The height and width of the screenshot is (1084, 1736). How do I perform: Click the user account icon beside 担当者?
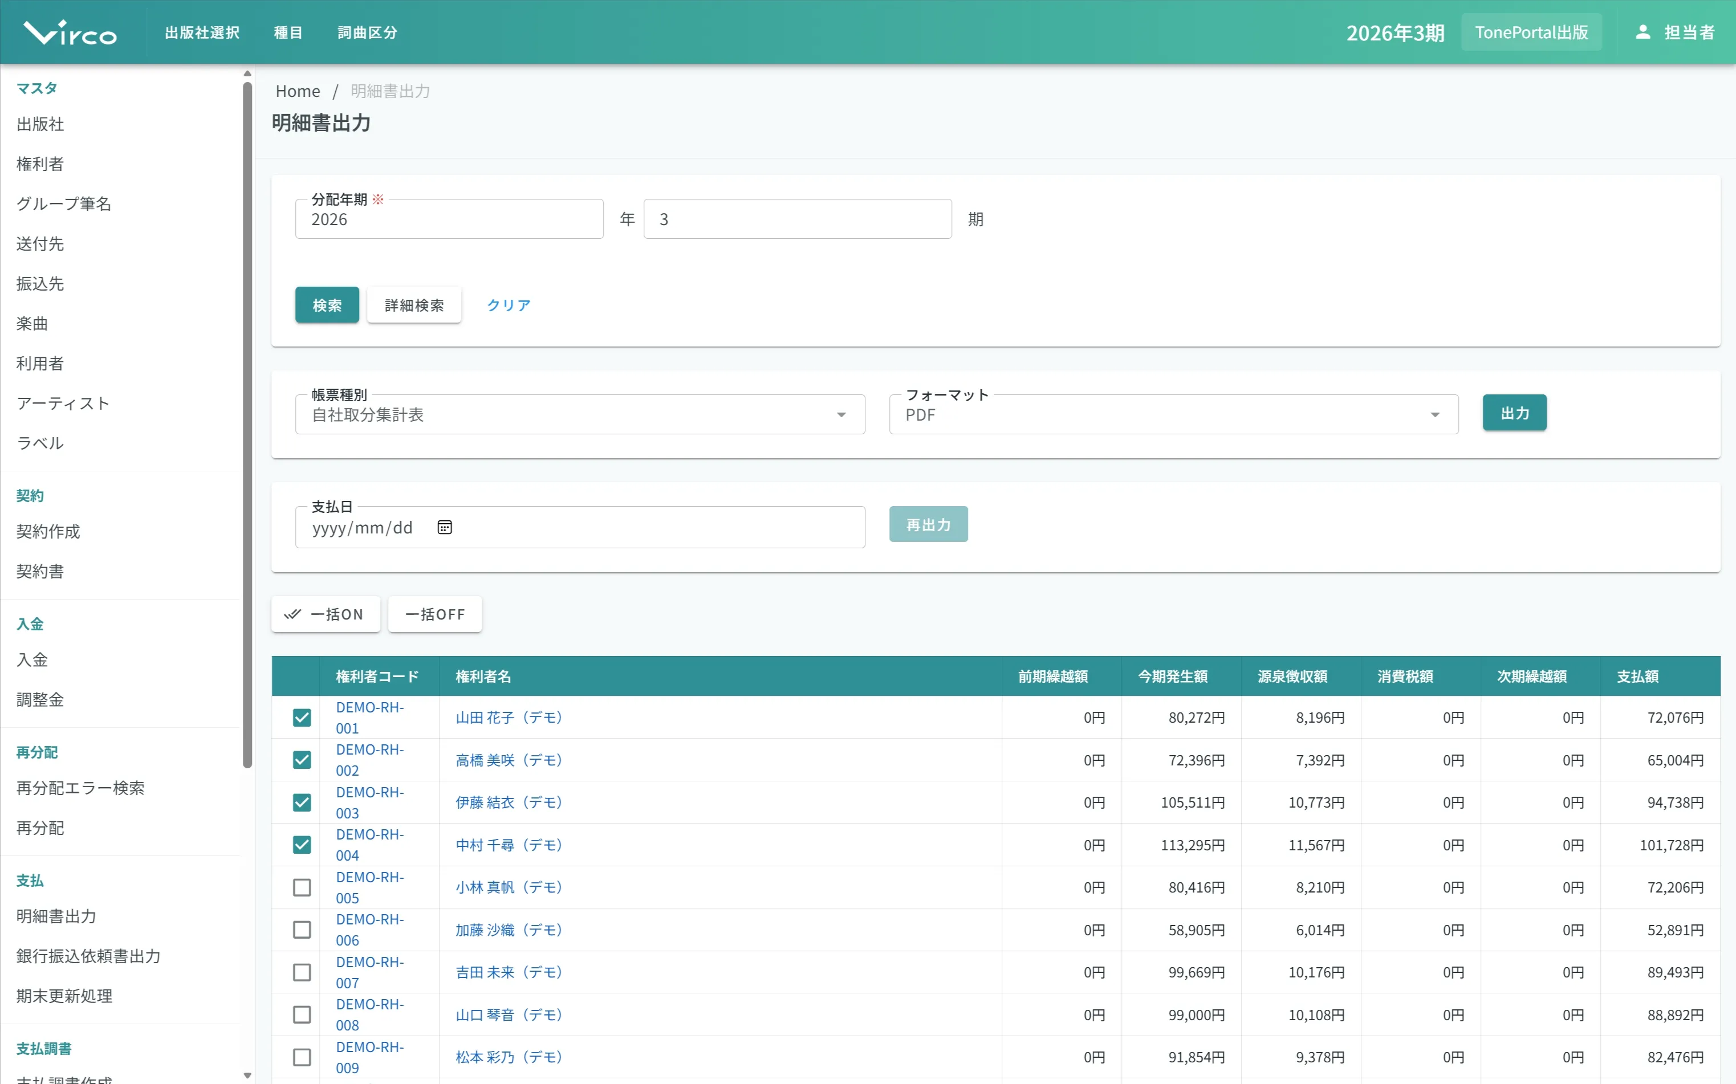1643,32
